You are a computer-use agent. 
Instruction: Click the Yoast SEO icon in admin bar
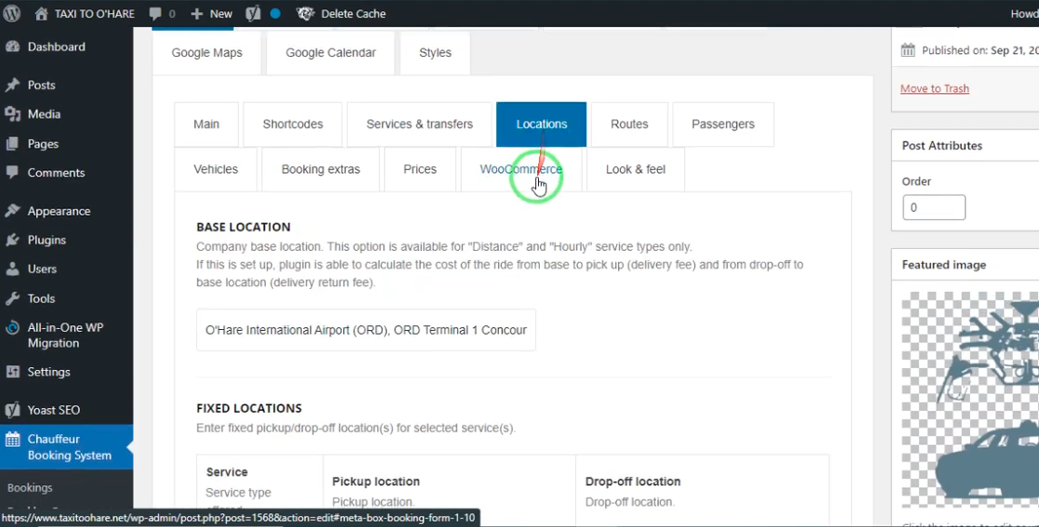[253, 14]
